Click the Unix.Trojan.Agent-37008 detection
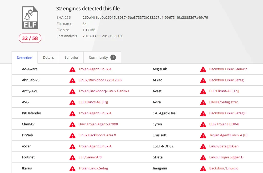 [98, 124]
